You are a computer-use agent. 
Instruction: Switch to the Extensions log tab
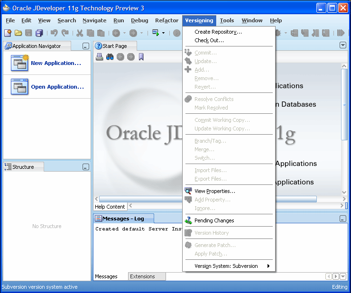pyautogui.click(x=147, y=276)
